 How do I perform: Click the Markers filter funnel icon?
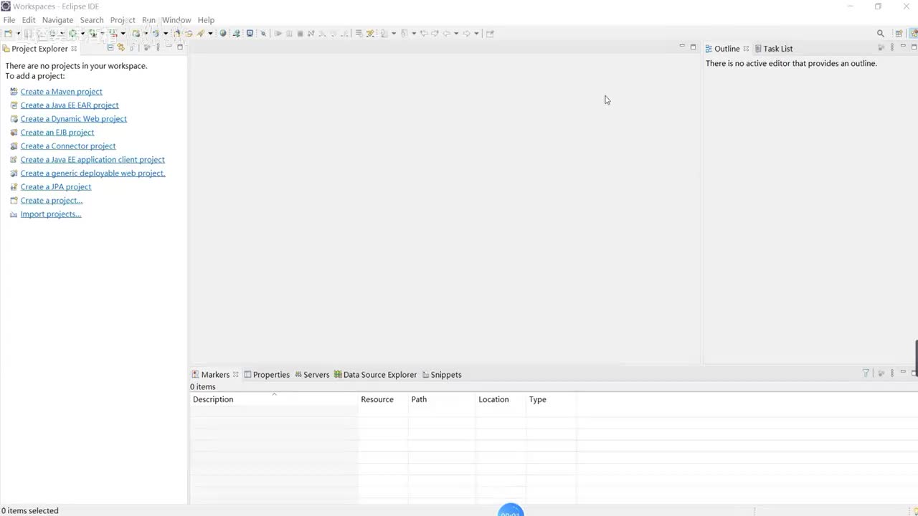866,373
